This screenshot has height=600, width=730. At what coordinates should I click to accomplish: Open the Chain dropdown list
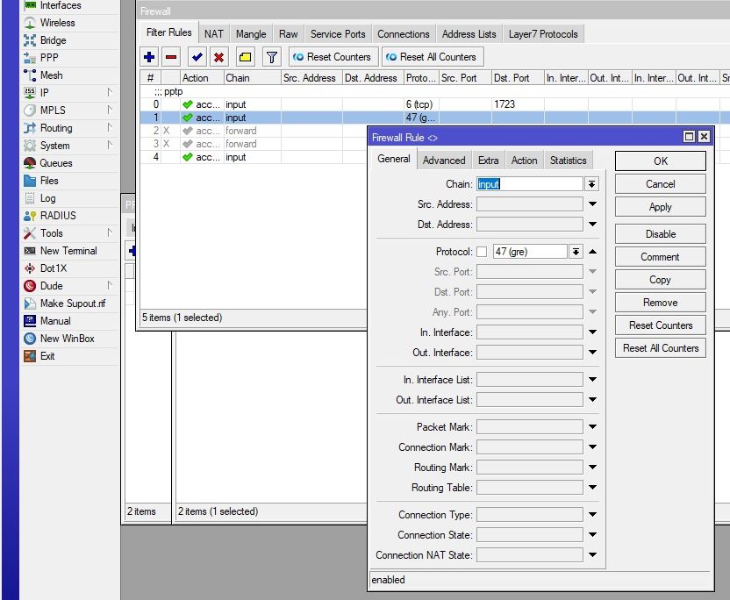pos(591,184)
